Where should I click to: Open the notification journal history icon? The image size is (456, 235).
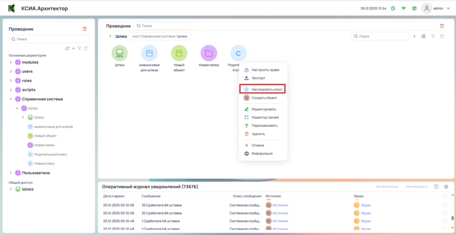437,187
